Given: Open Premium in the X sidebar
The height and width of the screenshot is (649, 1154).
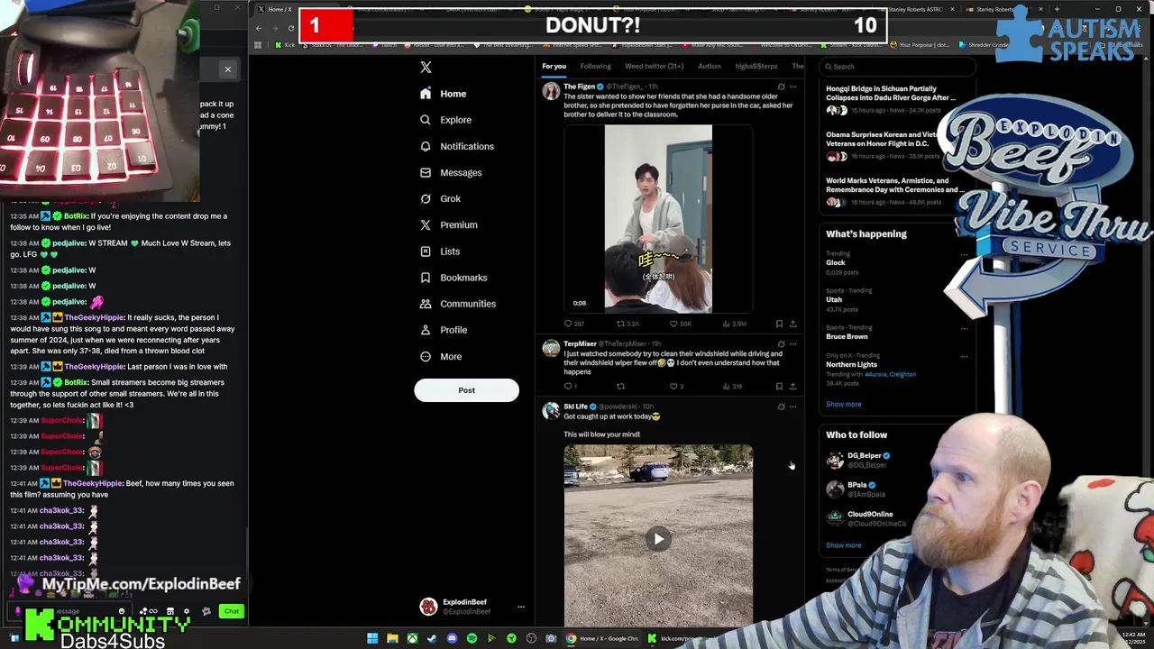Looking at the screenshot, I should pos(449,224).
